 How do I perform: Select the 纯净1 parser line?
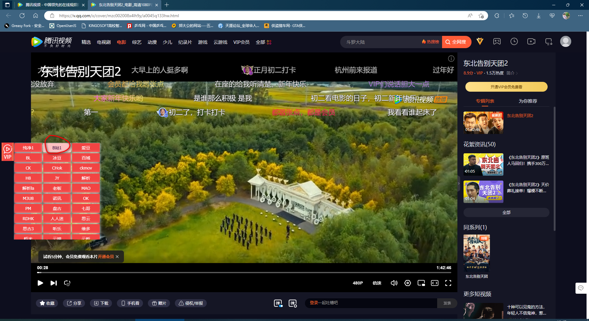[28, 148]
